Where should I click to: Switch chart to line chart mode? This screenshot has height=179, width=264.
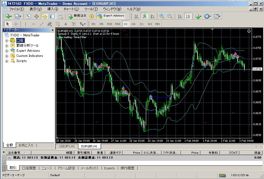pyautogui.click(x=152, y=16)
